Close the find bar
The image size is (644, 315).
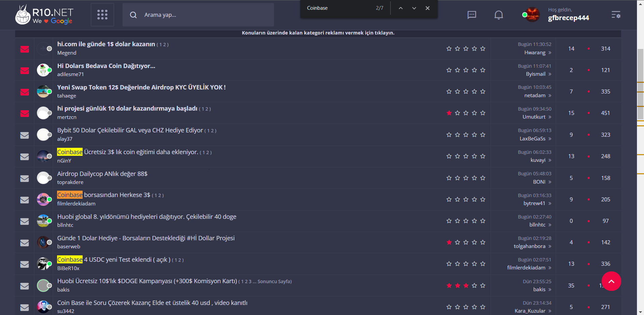coord(427,8)
